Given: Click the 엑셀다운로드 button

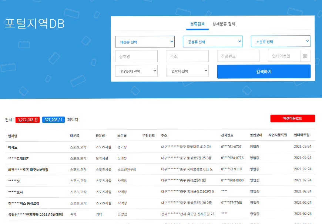Looking at the screenshot, I should point(293,118).
